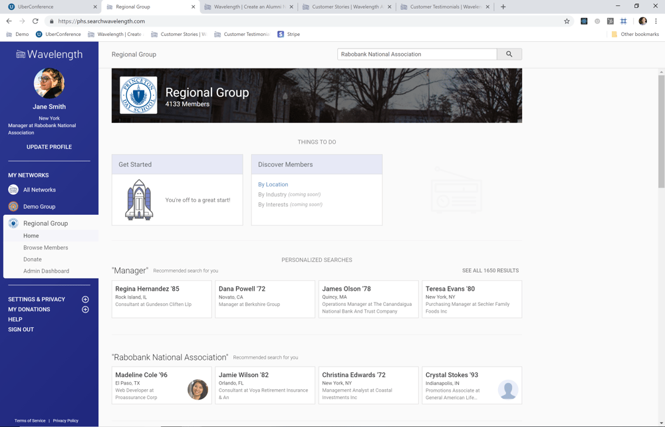
Task: Click the Get Started card header
Action: 178,164
